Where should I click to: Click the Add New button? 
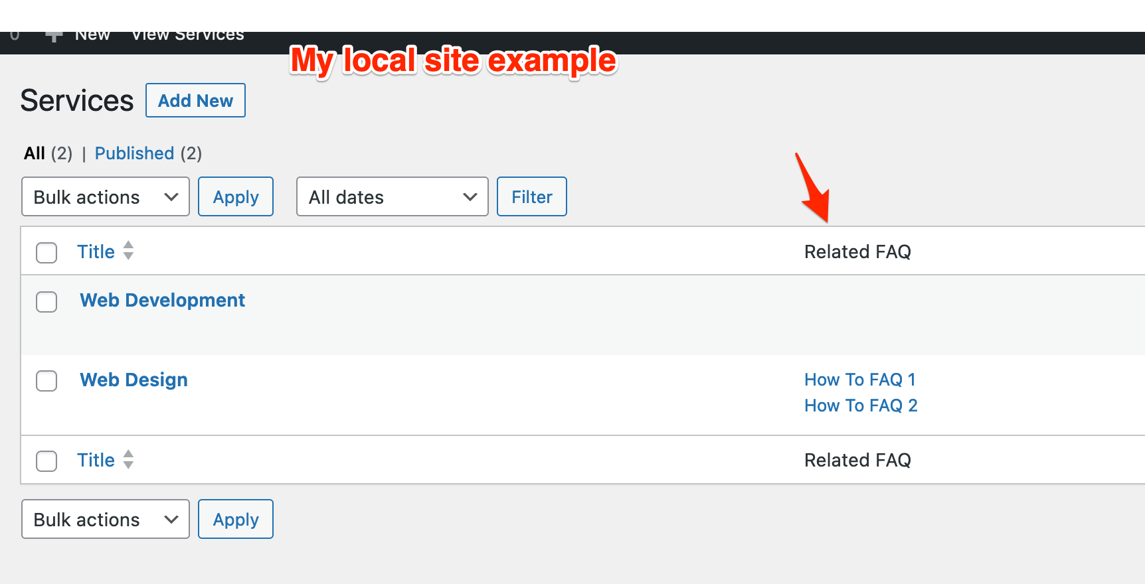point(195,101)
